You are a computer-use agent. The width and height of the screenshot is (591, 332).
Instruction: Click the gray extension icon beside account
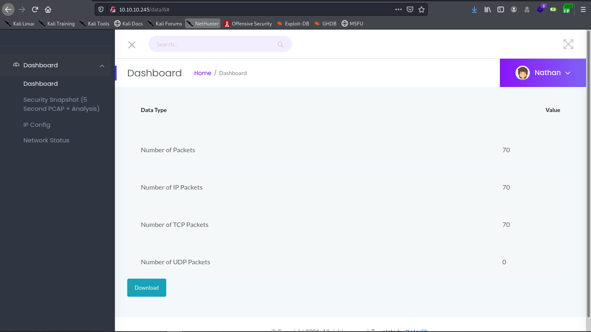527,9
